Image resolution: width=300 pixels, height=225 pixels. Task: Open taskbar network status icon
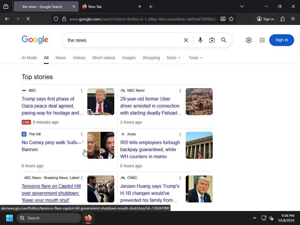coord(264,218)
